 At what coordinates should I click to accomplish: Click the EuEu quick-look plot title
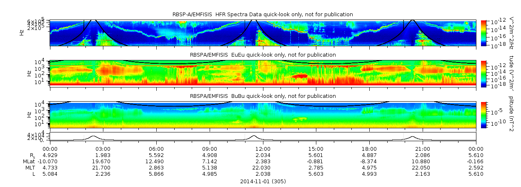(x=263, y=55)
